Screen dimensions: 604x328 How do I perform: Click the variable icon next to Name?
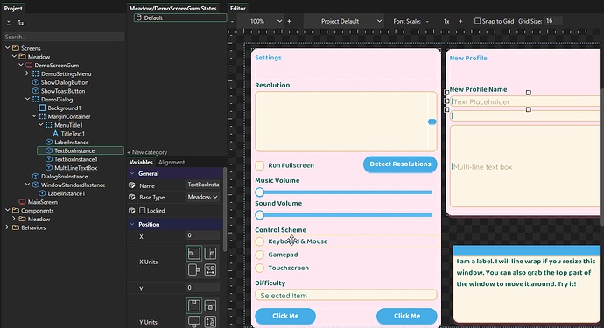[132, 185]
